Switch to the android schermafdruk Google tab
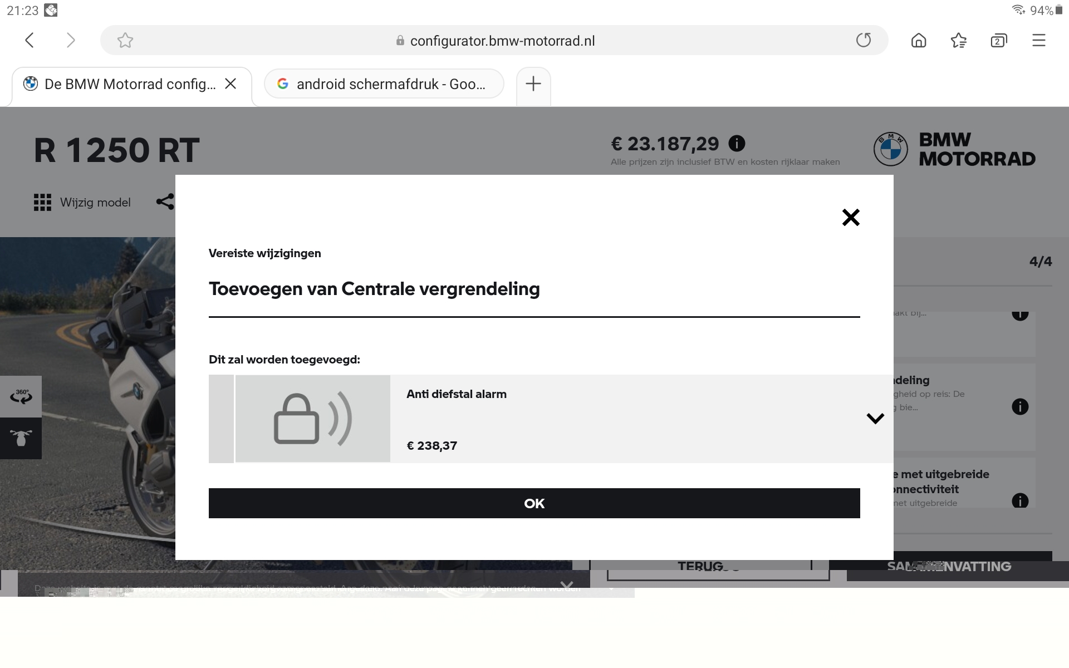The image size is (1069, 668). pos(384,84)
